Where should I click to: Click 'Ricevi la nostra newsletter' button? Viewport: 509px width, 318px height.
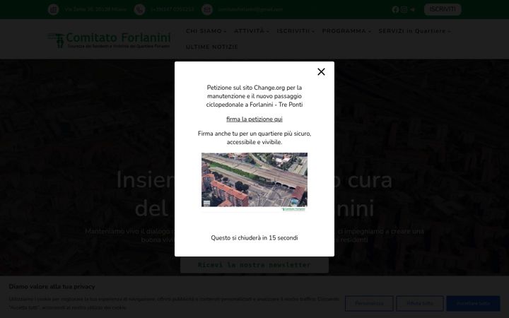pyautogui.click(x=255, y=265)
